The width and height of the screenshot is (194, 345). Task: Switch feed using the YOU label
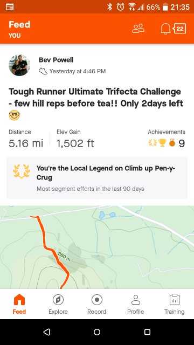coord(15,36)
